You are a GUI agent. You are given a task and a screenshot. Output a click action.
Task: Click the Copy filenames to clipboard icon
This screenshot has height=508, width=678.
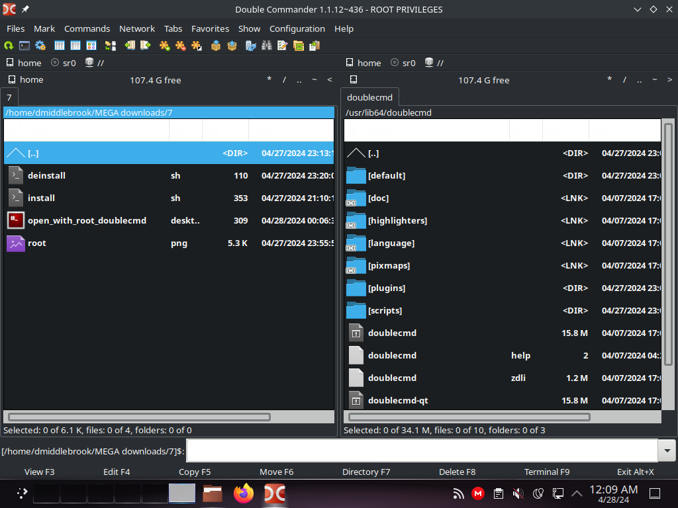click(x=315, y=46)
